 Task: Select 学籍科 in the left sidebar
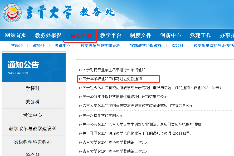point(32,88)
